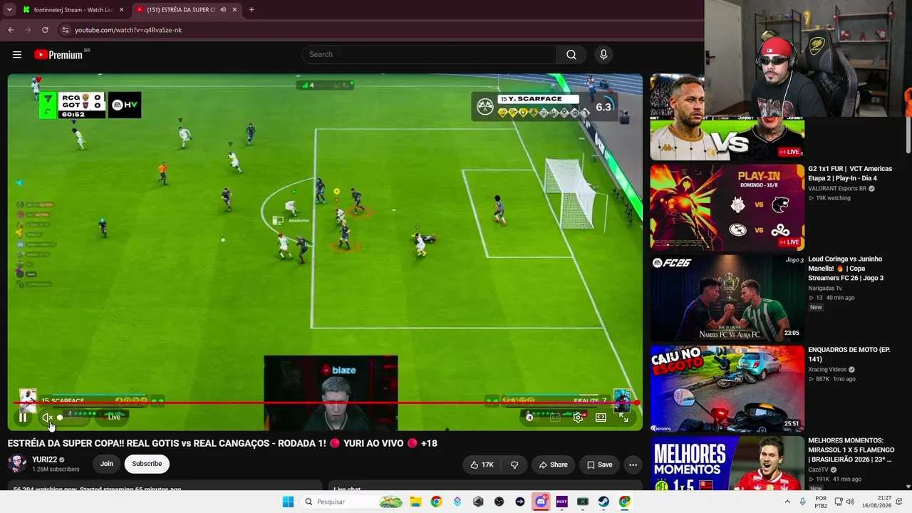Mute the audio indicator on YouTube tab
912x513 pixels.
point(223,10)
